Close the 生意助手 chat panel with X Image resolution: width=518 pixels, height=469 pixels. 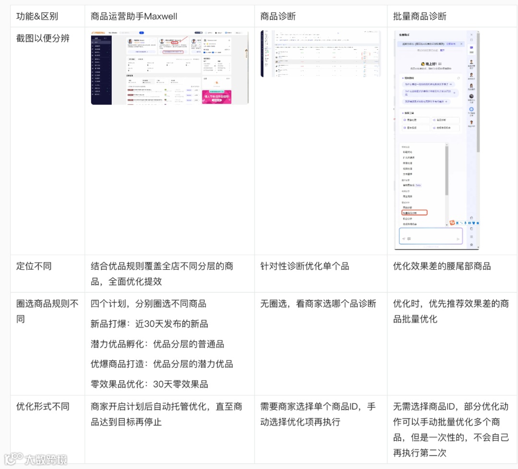pyautogui.click(x=471, y=34)
